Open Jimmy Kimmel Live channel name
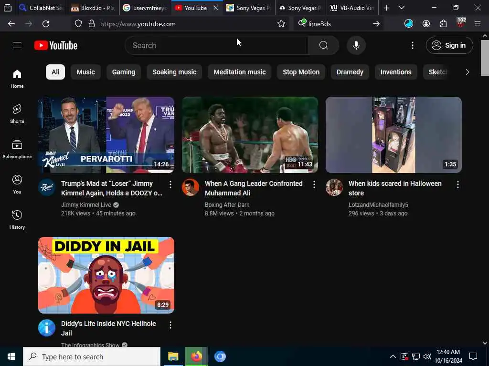 pyautogui.click(x=86, y=205)
